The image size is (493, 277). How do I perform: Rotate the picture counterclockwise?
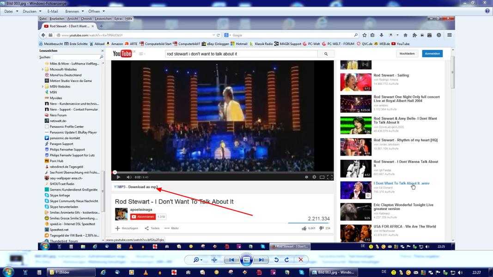click(276, 260)
